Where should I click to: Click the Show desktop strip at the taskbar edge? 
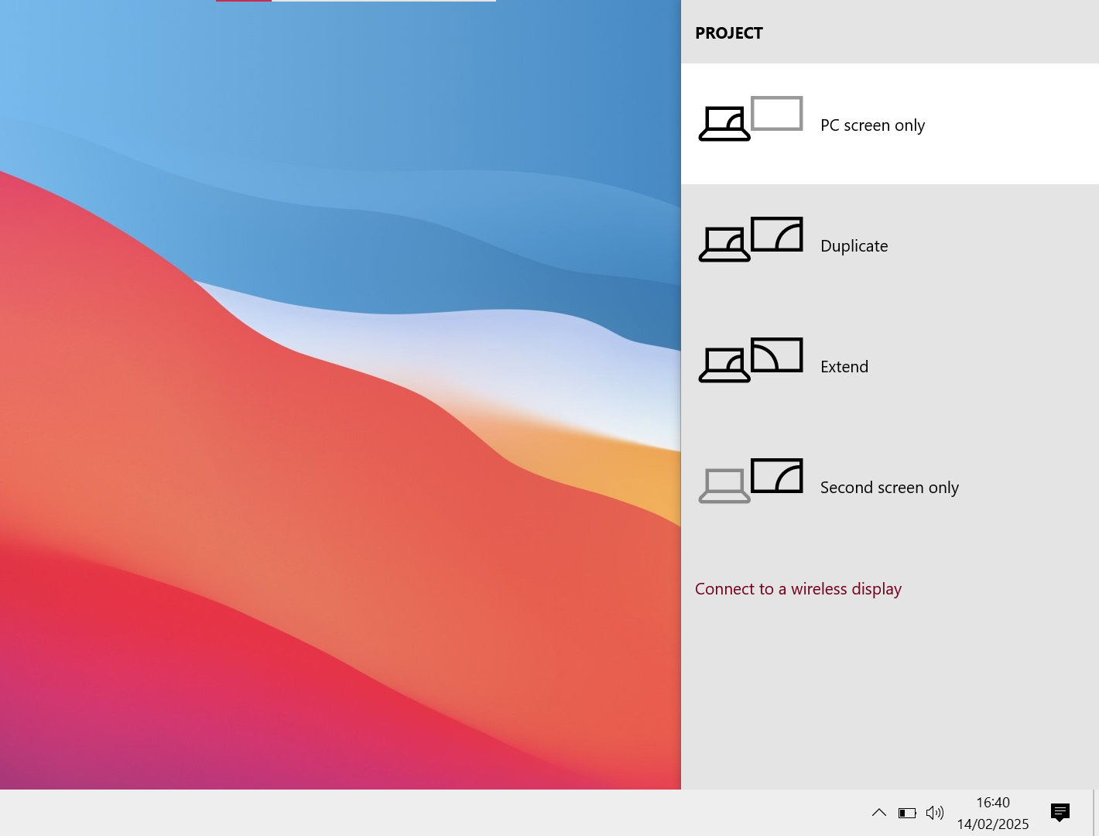click(1095, 813)
